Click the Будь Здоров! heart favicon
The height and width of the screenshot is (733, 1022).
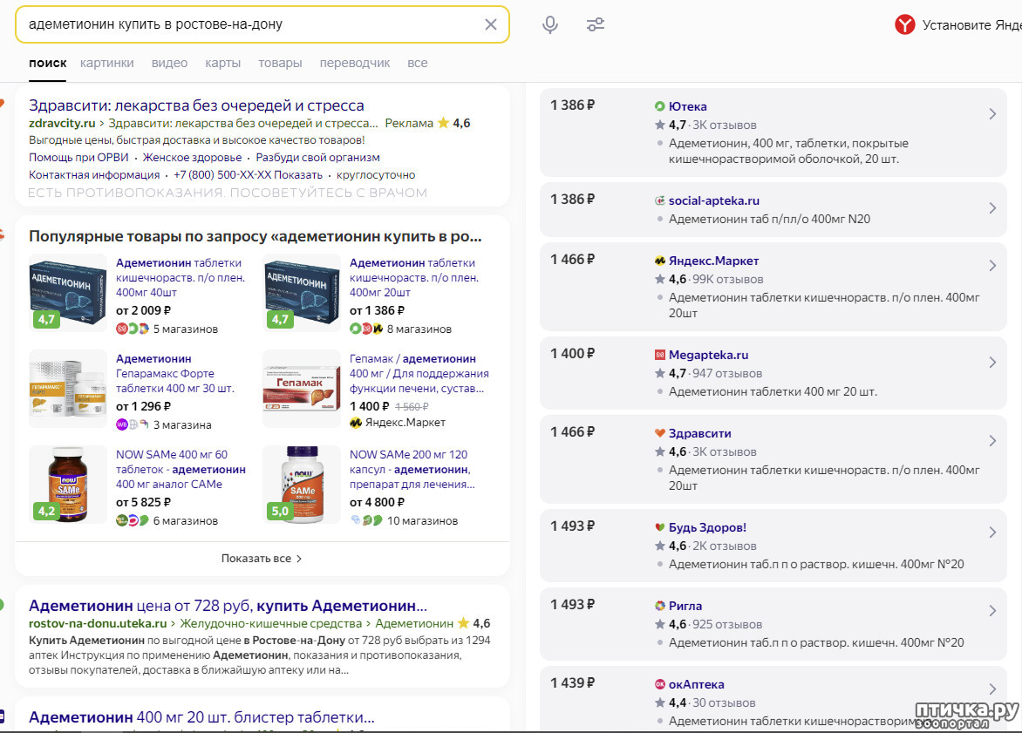(659, 527)
